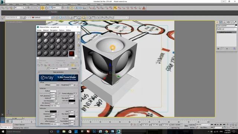Click the Refract black color swatch

[53, 111]
